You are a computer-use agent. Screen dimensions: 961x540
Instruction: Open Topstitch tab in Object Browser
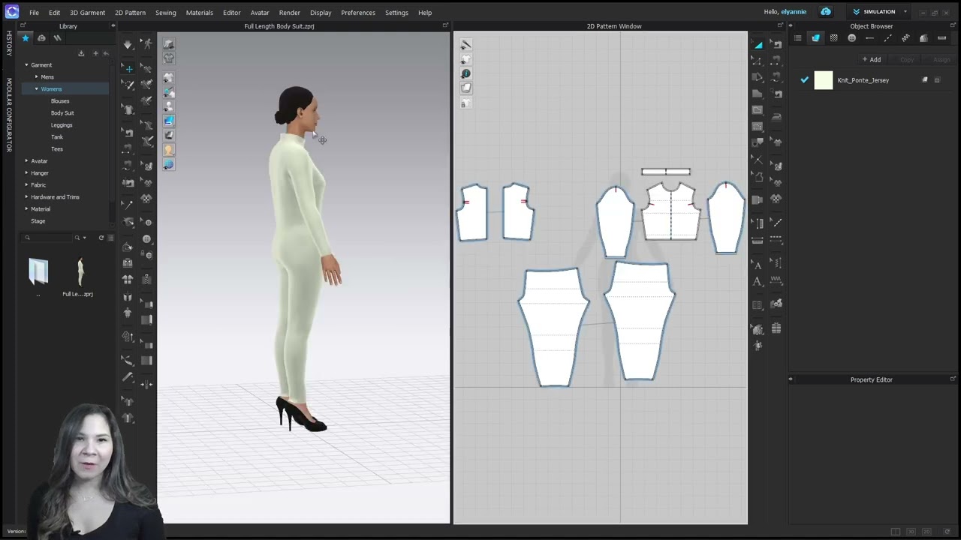pyautogui.click(x=887, y=38)
